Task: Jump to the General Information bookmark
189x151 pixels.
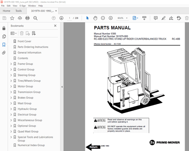Action: tap(29, 52)
